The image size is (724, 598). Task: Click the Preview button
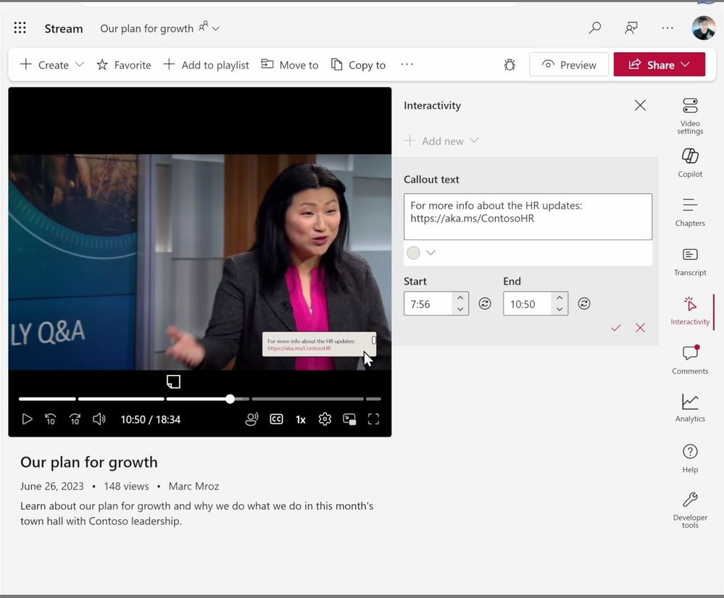(x=568, y=64)
